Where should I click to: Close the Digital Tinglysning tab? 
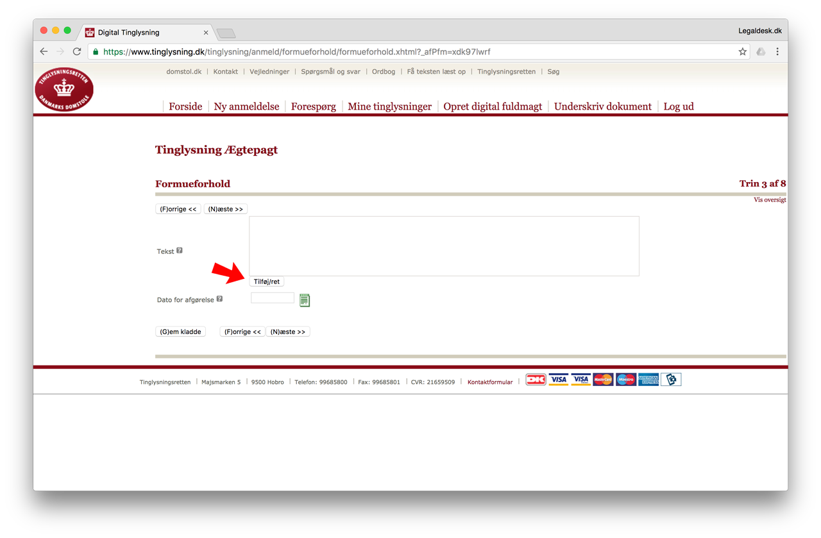206,33
